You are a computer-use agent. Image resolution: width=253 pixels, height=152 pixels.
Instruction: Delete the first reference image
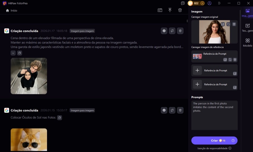click(235, 60)
